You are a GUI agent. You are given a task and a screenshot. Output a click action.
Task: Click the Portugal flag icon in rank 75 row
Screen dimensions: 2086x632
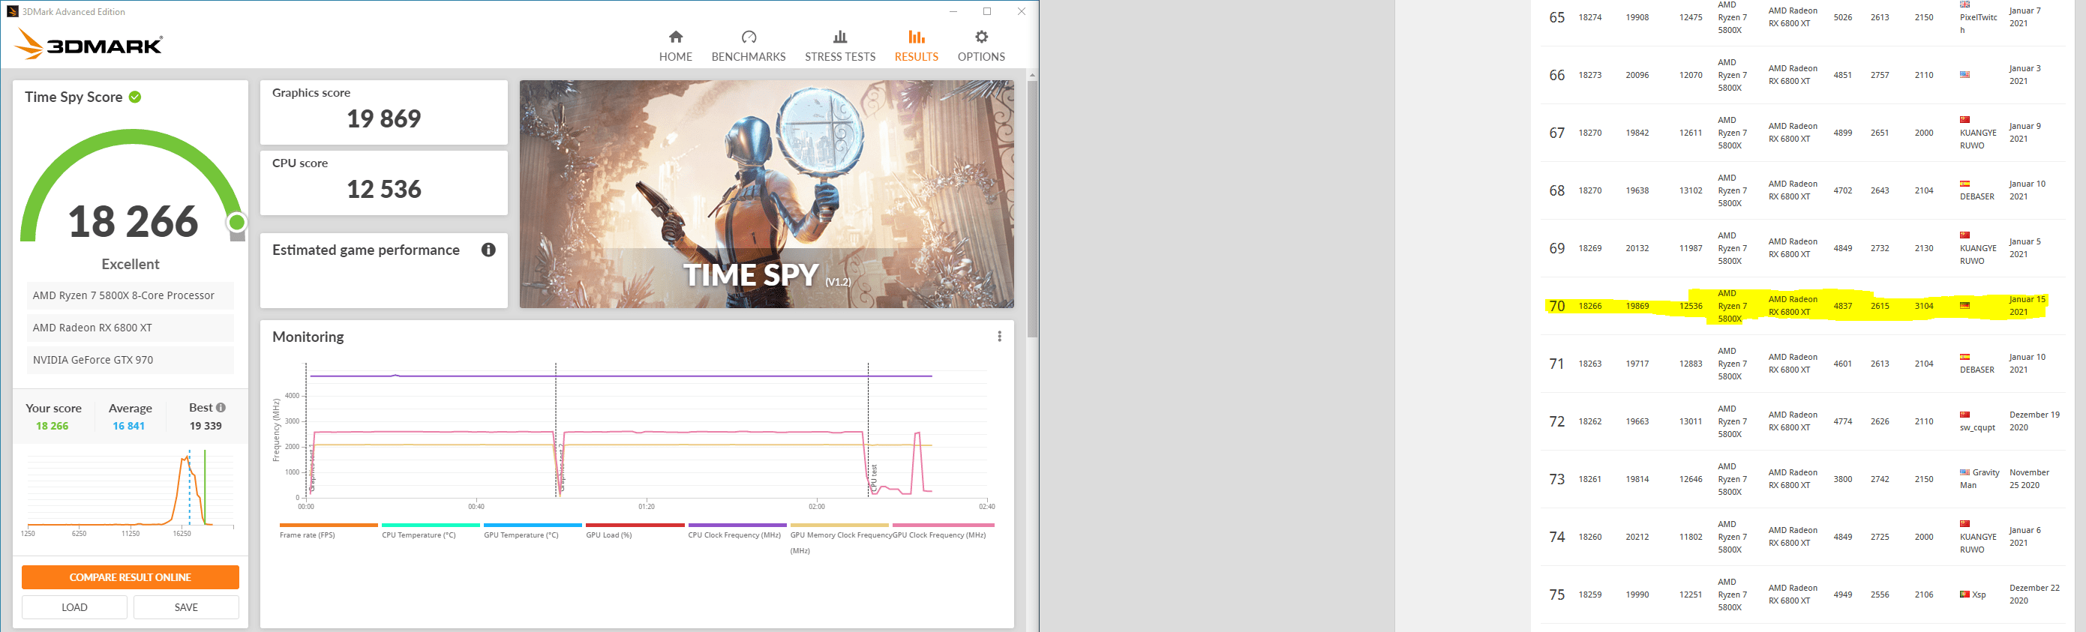point(1964,594)
